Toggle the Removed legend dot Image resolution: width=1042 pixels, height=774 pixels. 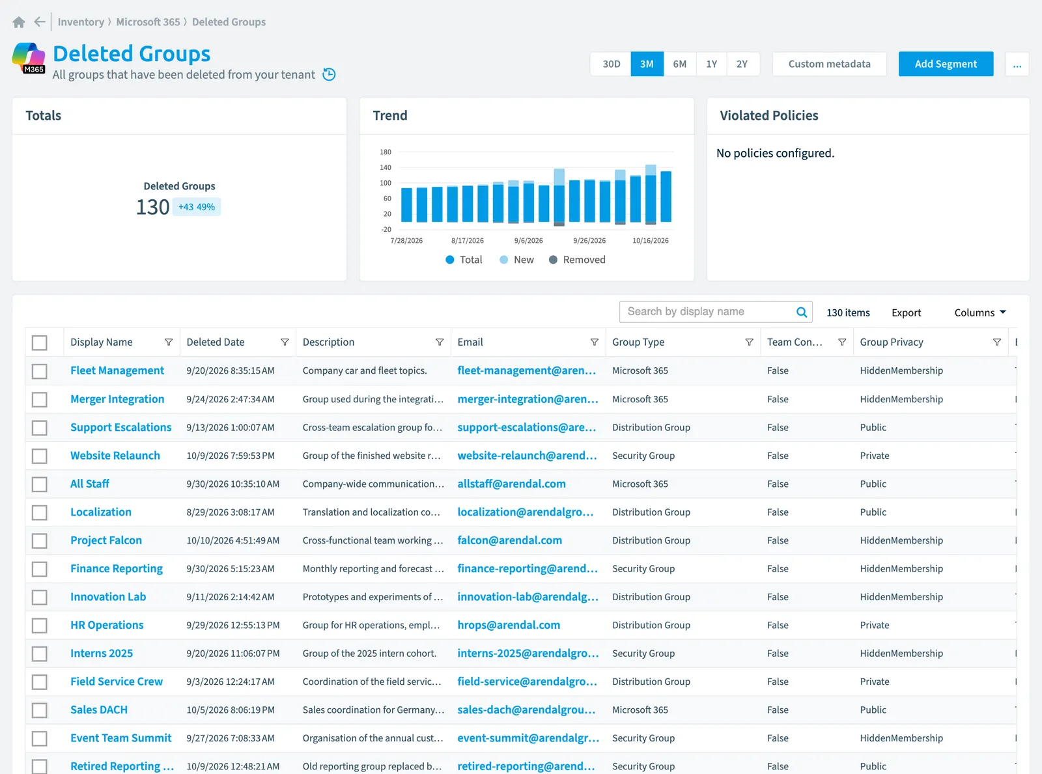[x=554, y=260]
